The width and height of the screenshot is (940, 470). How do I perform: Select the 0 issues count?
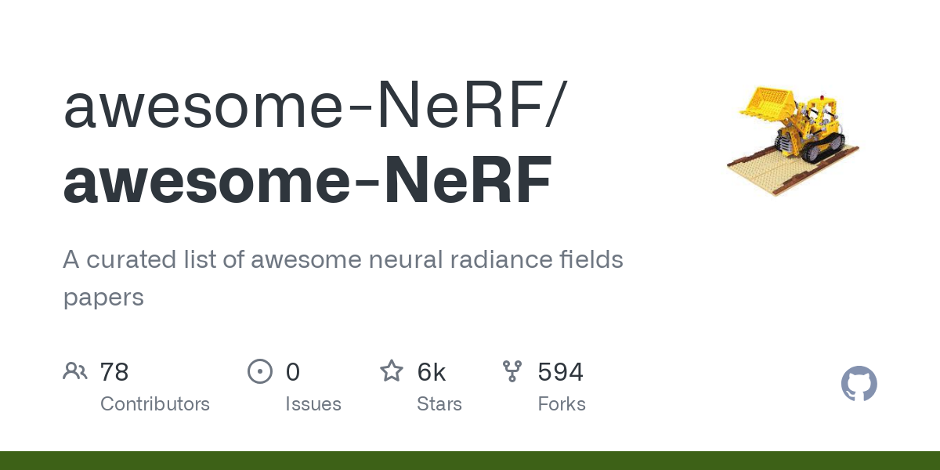(293, 372)
